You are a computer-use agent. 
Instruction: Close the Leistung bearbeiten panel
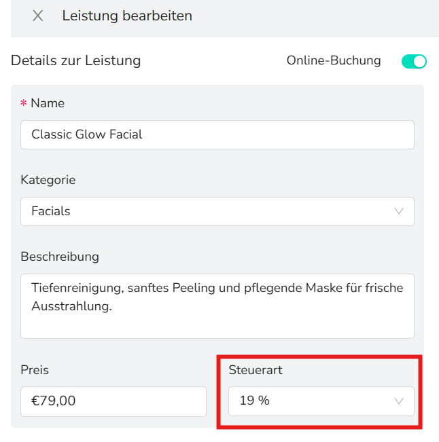(38, 16)
